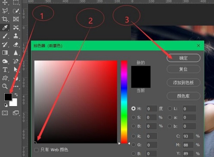Select the H hue radio button
The width and height of the screenshot is (214, 157).
[133, 109]
